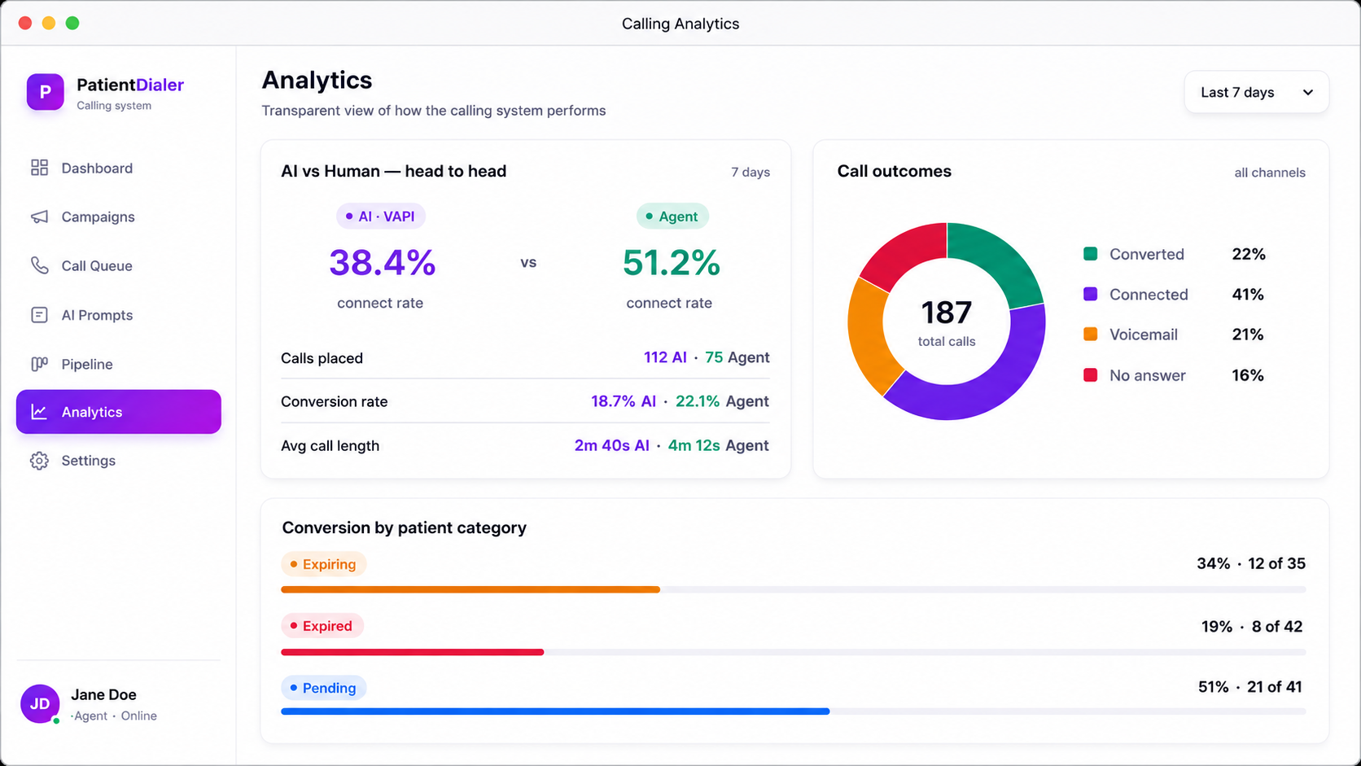Click the red Expired progress bar
Image resolution: width=1361 pixels, height=766 pixels.
(412, 652)
